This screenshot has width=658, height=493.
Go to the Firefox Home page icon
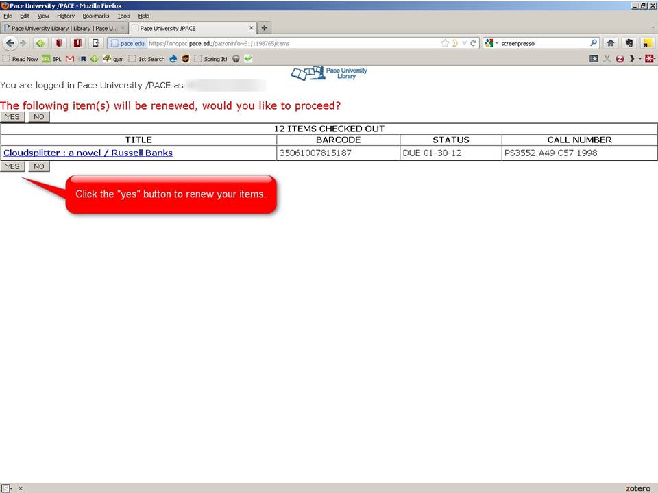[611, 42]
